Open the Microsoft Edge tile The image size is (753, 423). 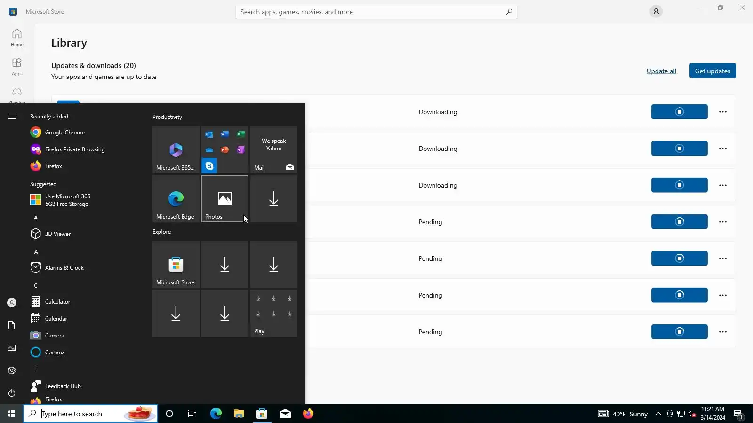176,199
